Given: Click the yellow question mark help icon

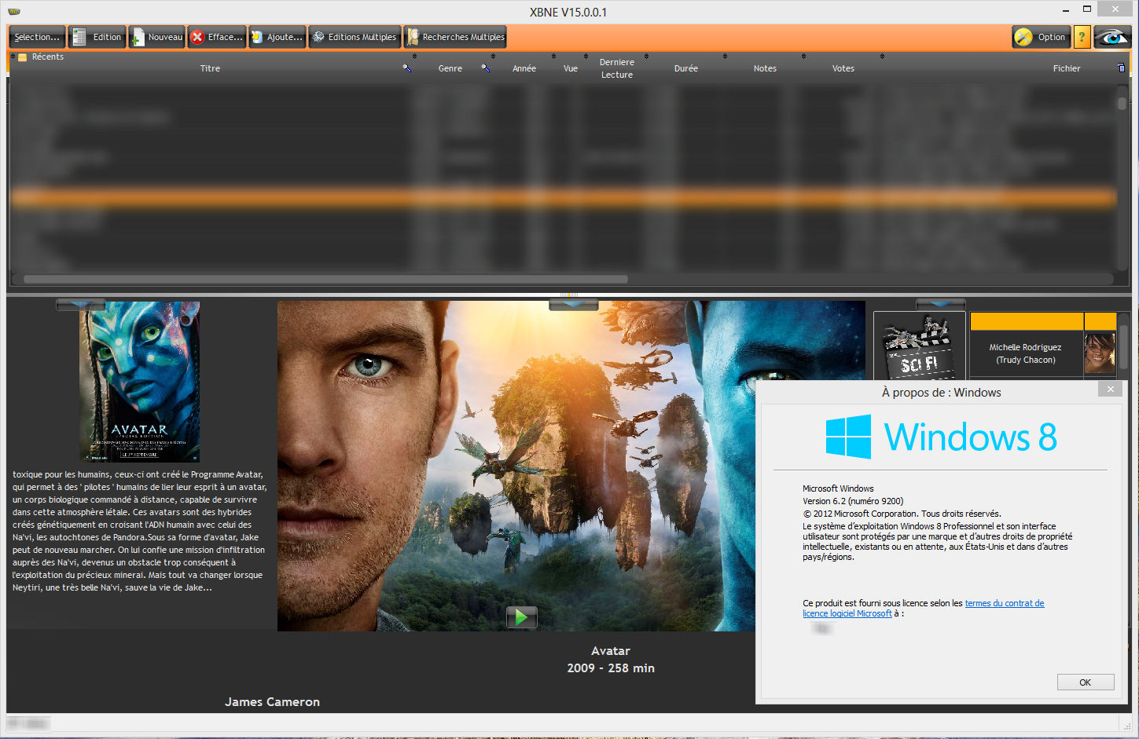Looking at the screenshot, I should point(1082,37).
